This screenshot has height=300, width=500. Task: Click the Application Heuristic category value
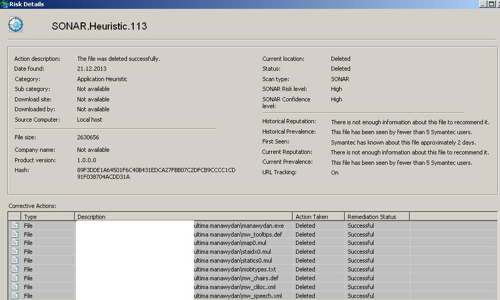point(102,79)
